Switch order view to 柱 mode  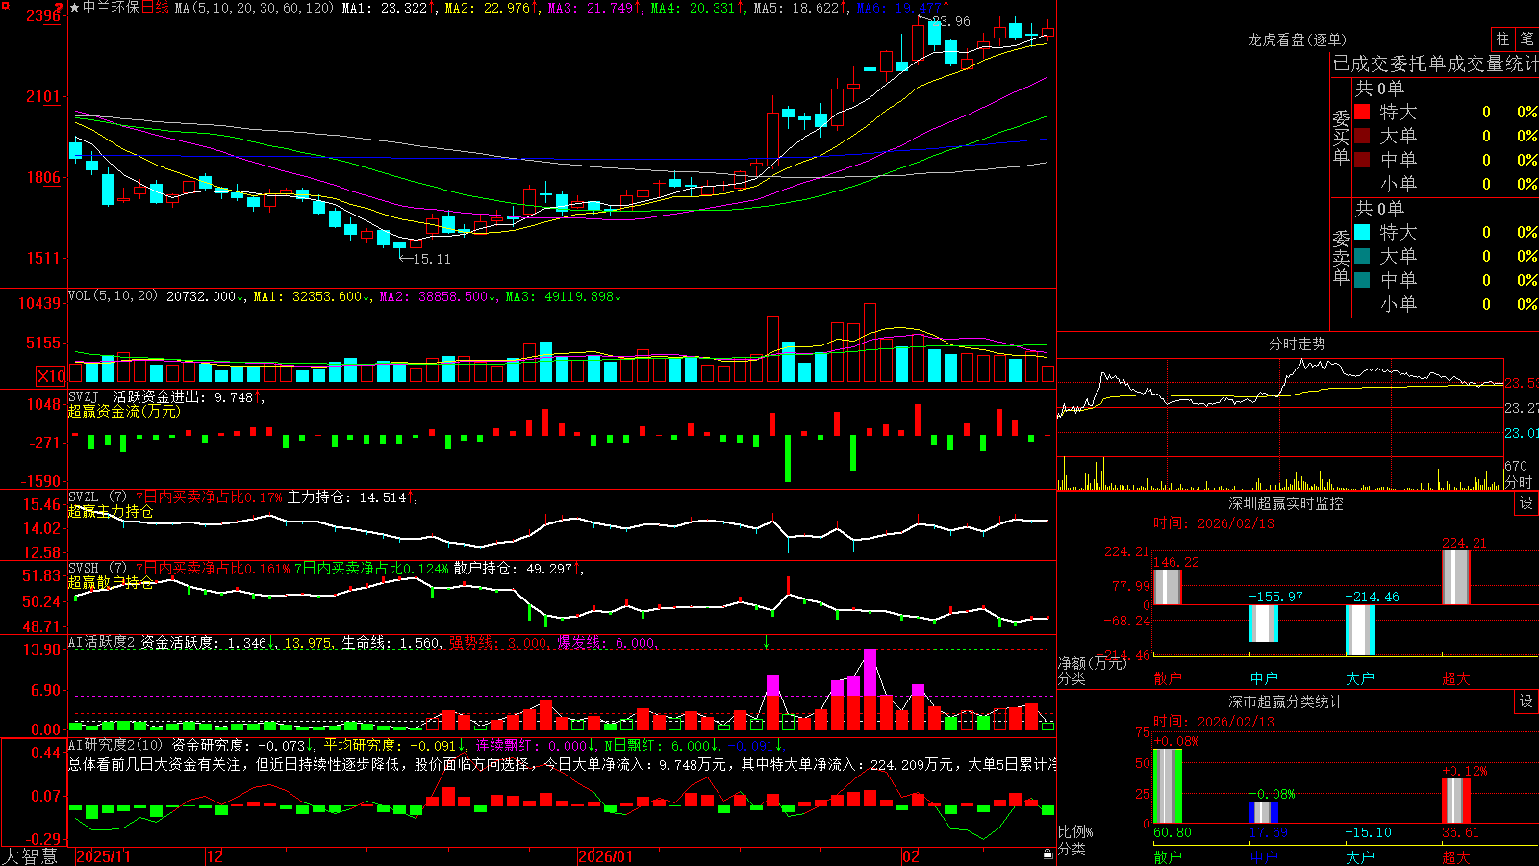1502,38
